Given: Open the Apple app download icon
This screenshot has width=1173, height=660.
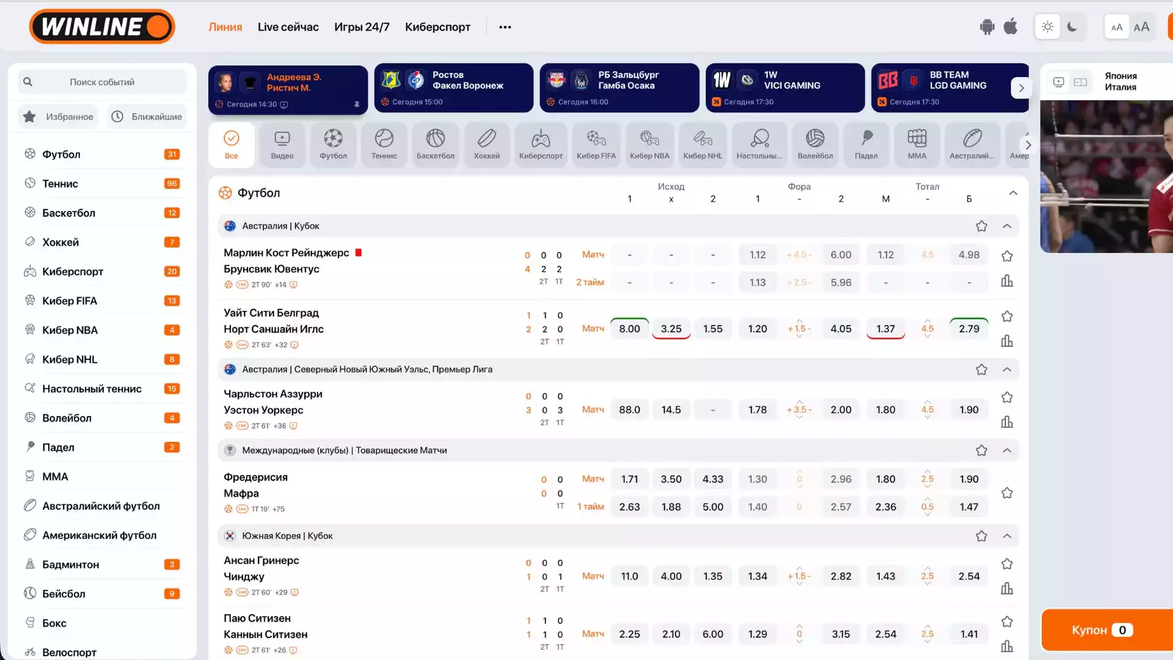Looking at the screenshot, I should click(x=1010, y=27).
